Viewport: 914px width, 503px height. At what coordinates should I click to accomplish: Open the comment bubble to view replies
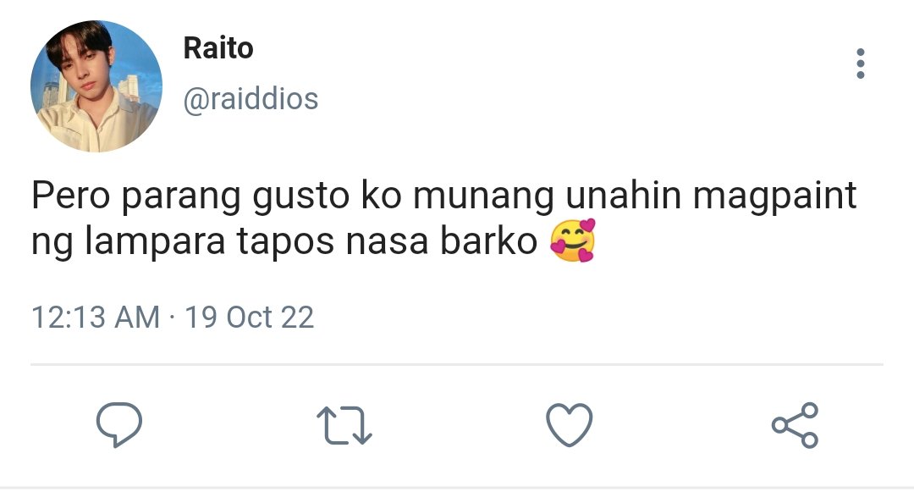(x=119, y=425)
